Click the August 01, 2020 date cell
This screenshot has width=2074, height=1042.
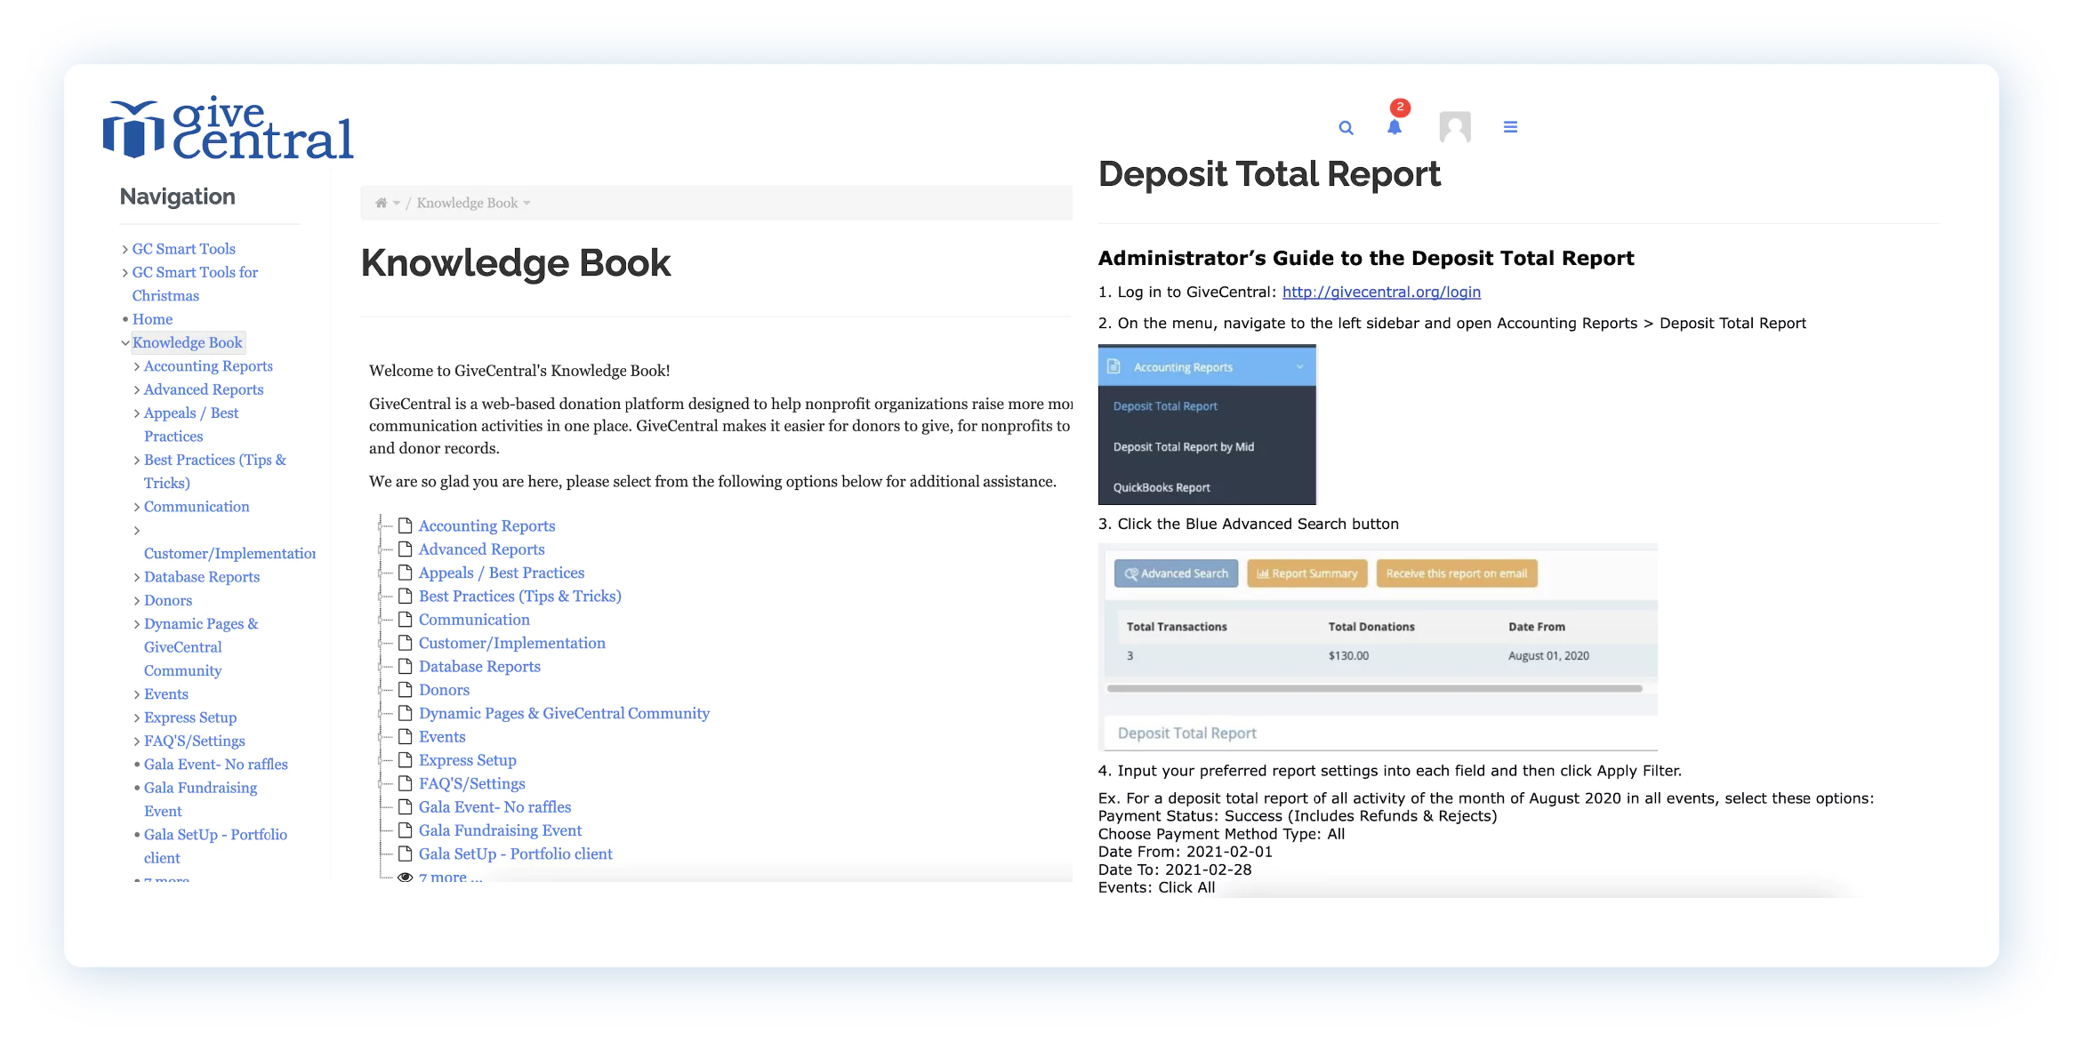1548,656
